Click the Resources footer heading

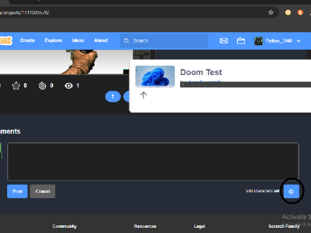pos(145,226)
